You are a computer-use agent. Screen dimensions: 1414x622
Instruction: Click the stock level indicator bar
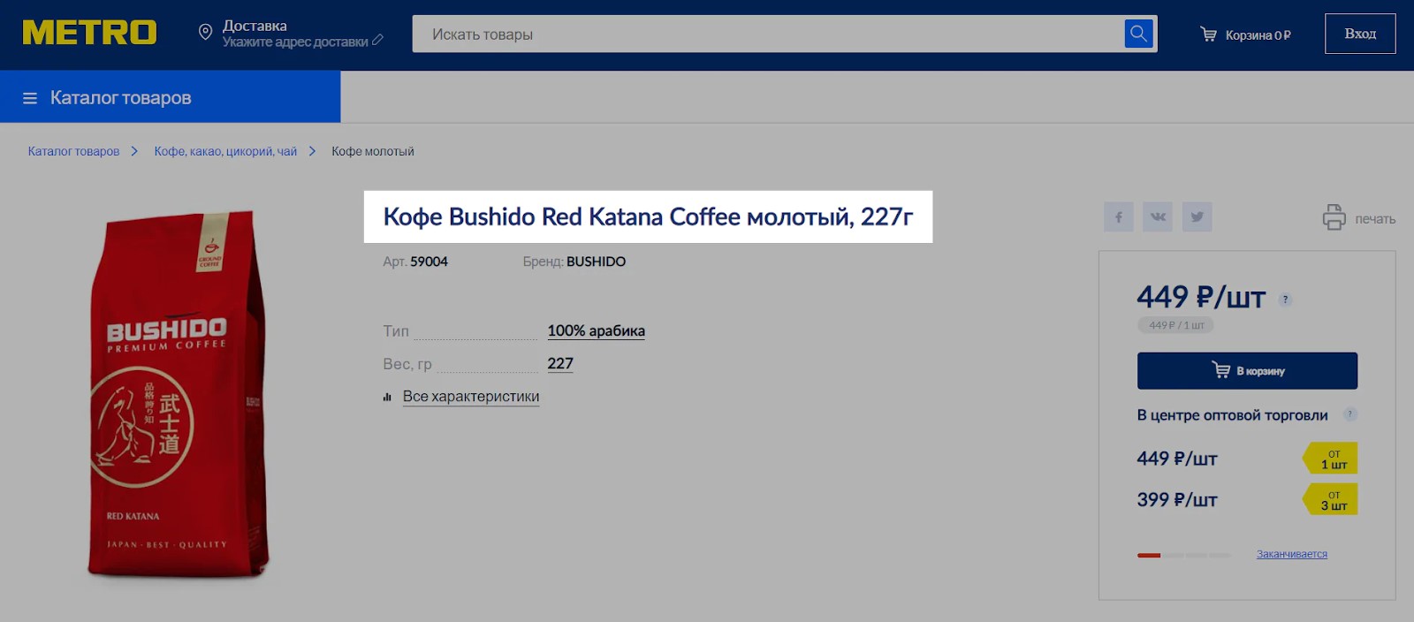[x=1183, y=555]
